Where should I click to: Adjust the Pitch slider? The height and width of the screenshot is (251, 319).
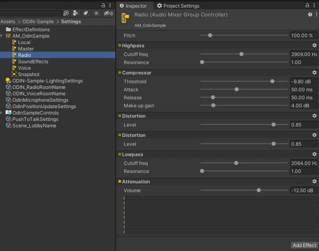pos(244,35)
